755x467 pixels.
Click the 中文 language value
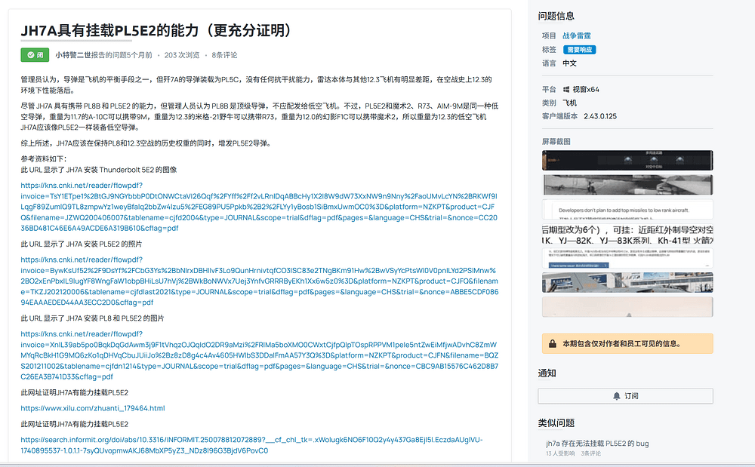point(569,63)
